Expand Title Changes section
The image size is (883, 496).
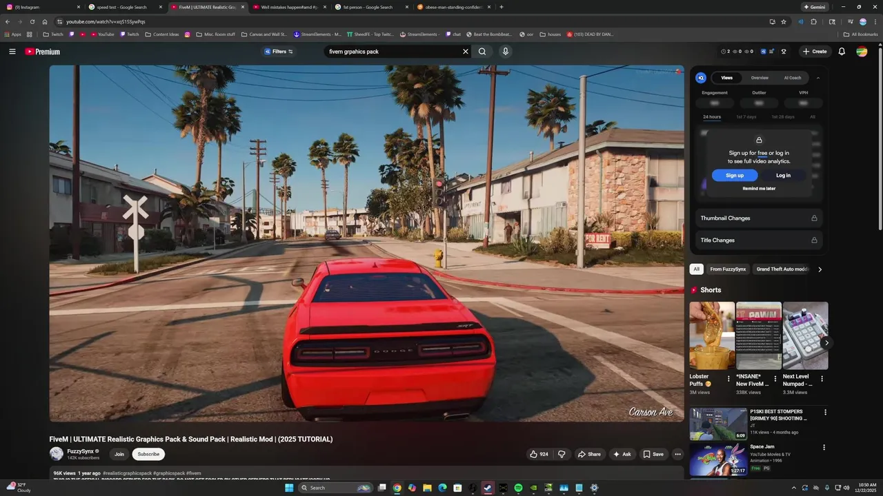[759, 240]
